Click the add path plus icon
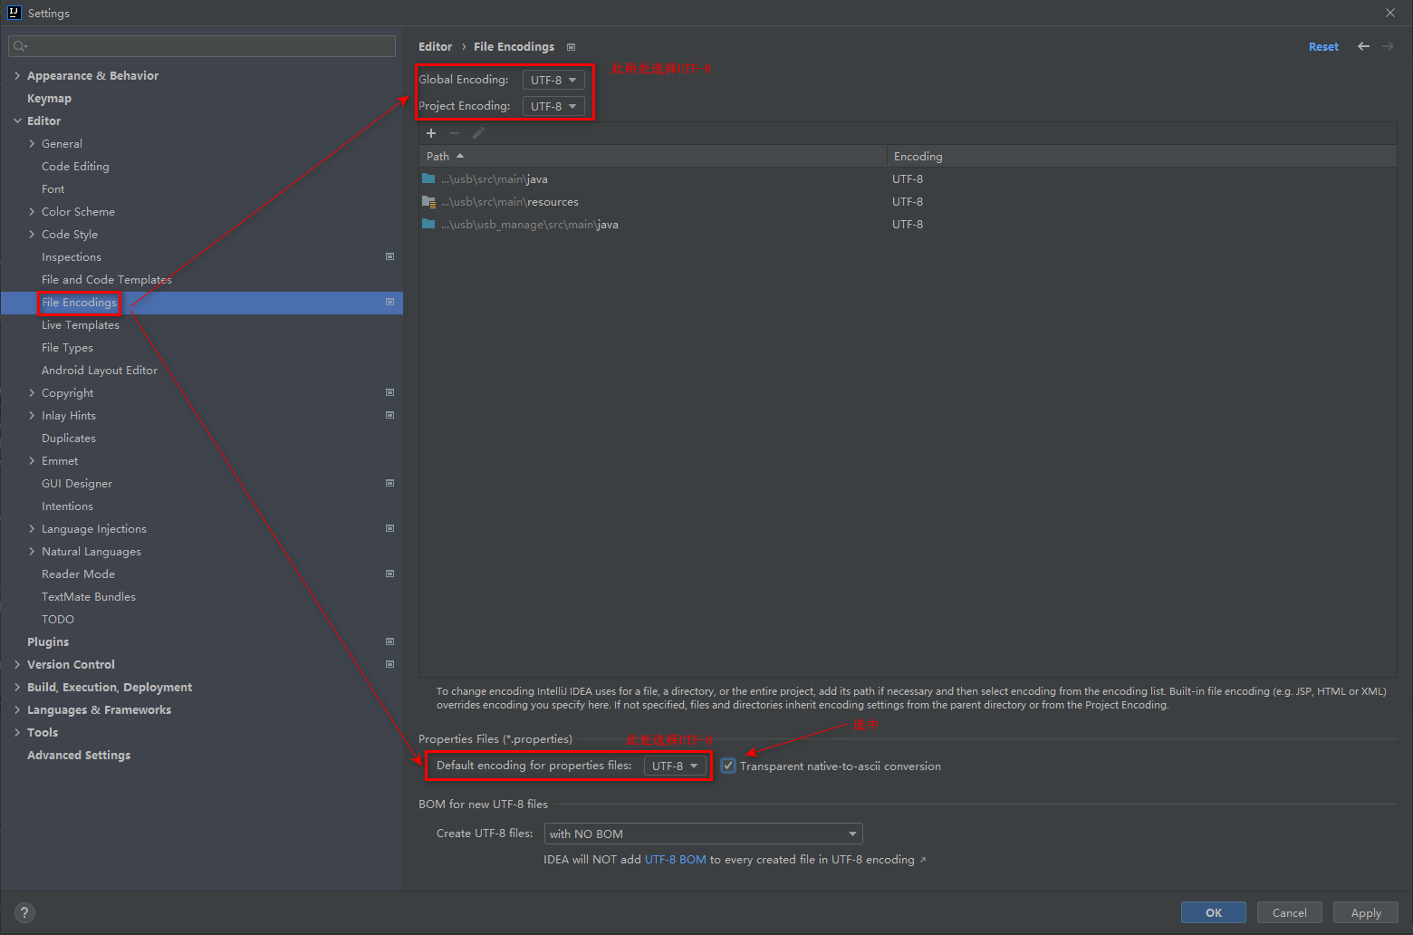 click(x=431, y=133)
